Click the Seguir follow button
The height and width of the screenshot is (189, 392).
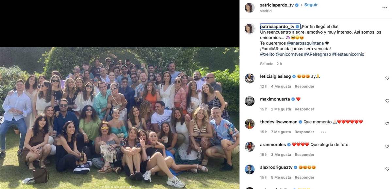click(x=311, y=5)
